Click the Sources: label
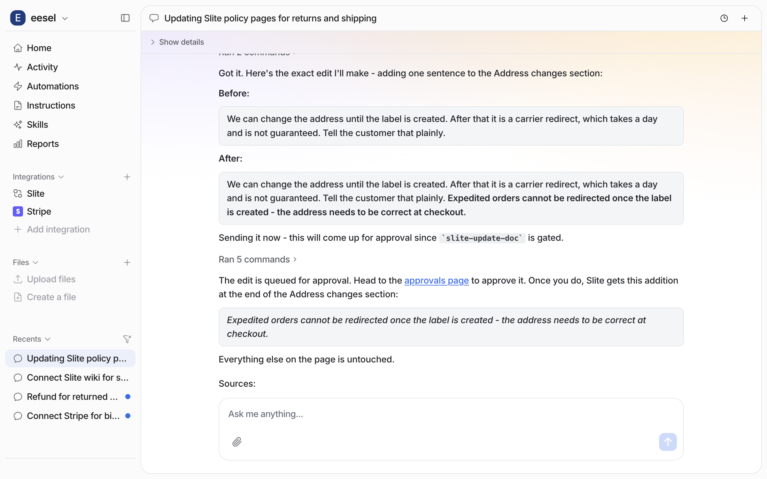This screenshot has width=767, height=479. click(x=237, y=384)
